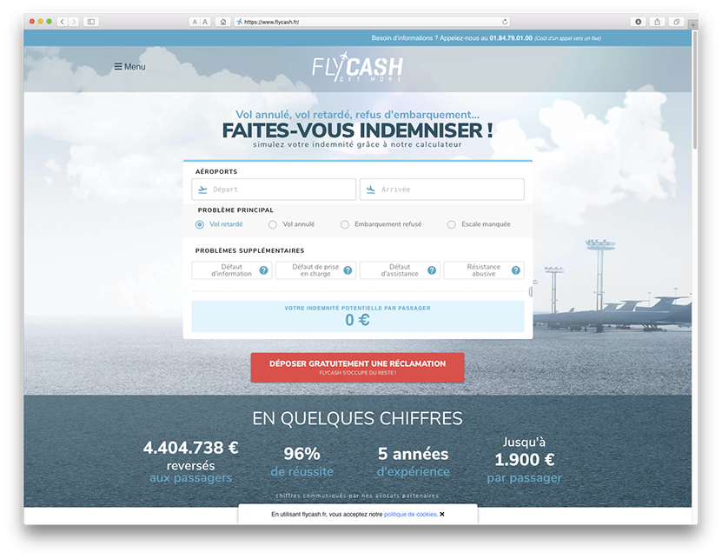This screenshot has width=722, height=559.
Task: Click the Départ airport field
Action: pos(275,190)
